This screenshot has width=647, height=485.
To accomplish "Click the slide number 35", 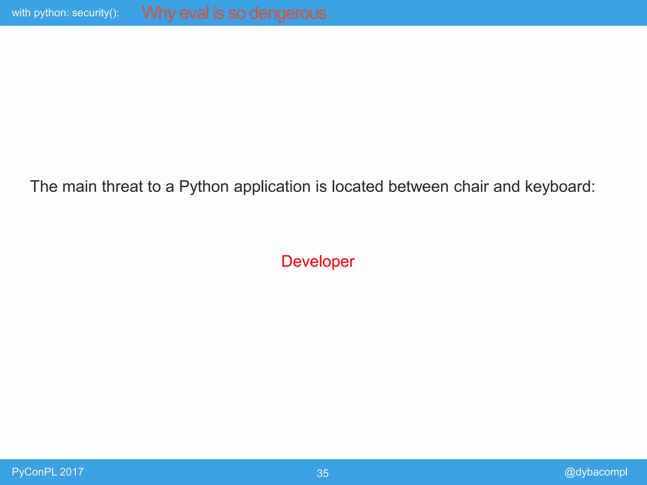I will click(323, 473).
